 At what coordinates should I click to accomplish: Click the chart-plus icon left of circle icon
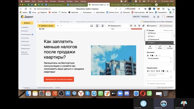coord(131,26)
